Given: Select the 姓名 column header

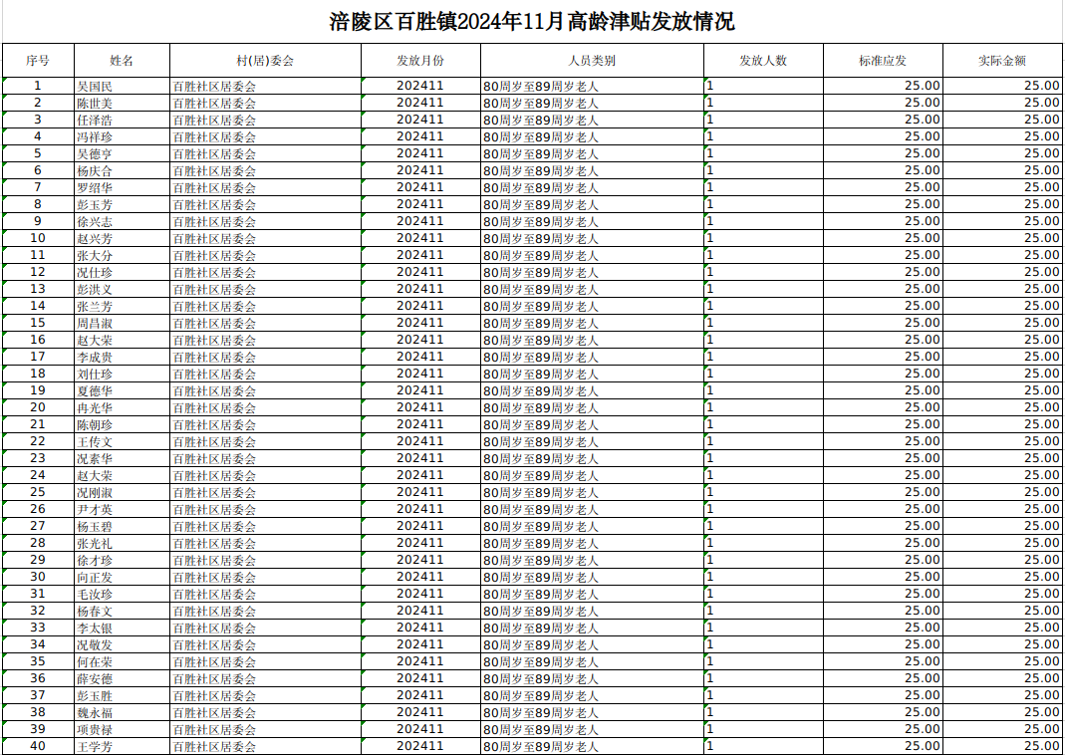Looking at the screenshot, I should point(122,61).
